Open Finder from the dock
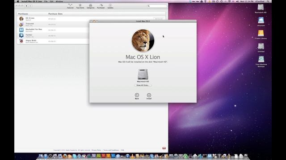Image resolution: width=286 pixels, height=160 pixels. (x=41, y=156)
